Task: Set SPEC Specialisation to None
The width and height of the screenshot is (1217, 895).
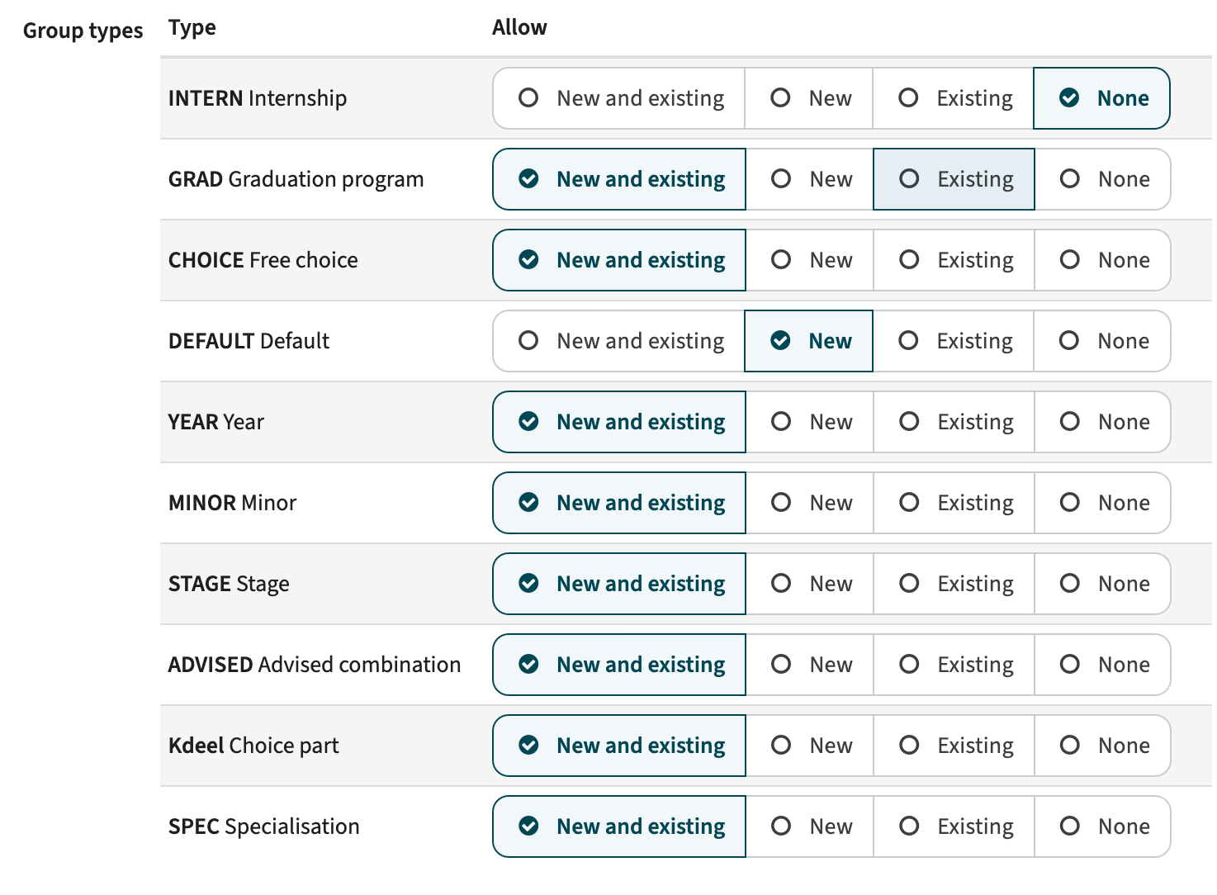Action: coord(1102,826)
